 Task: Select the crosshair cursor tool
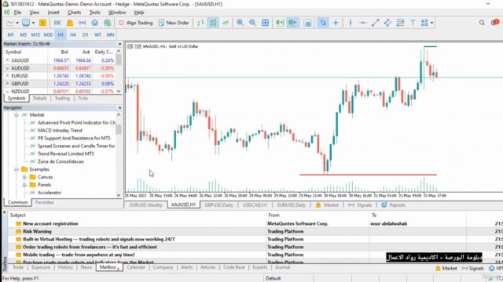[x=336, y=23]
